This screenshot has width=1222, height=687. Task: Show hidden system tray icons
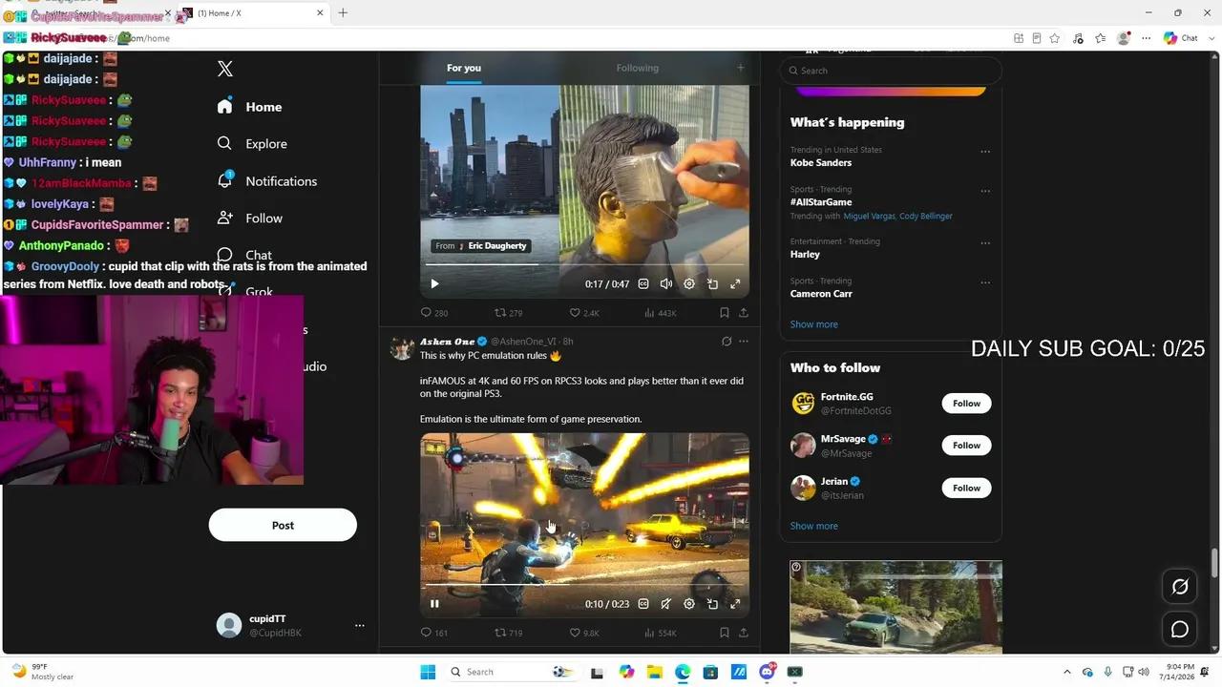tap(1067, 672)
